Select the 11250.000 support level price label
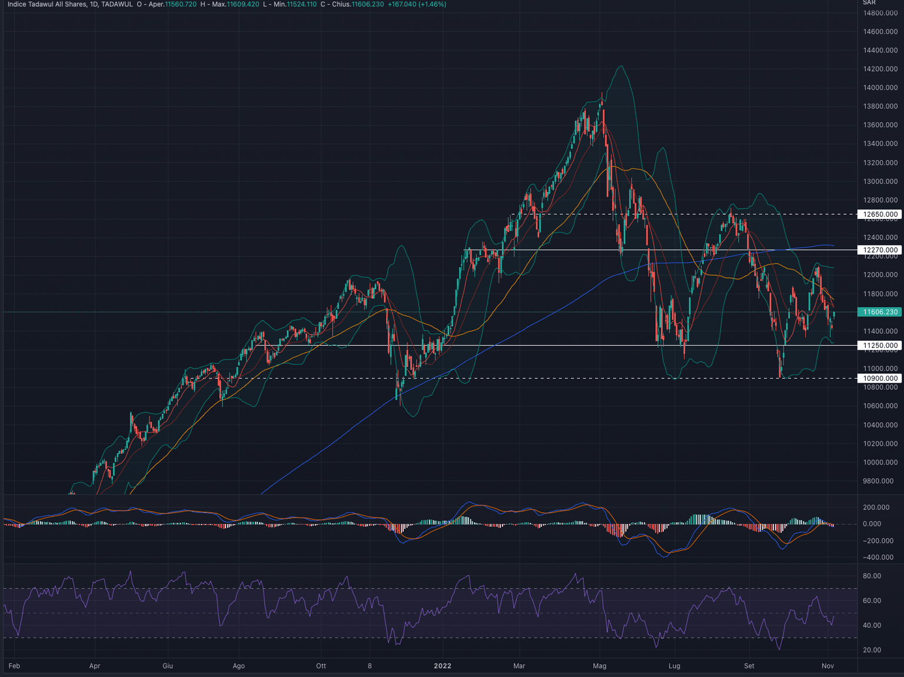 (879, 346)
